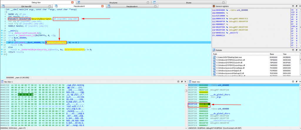Click the Hex View vertical scrollbar thumb

[x=186, y=91]
